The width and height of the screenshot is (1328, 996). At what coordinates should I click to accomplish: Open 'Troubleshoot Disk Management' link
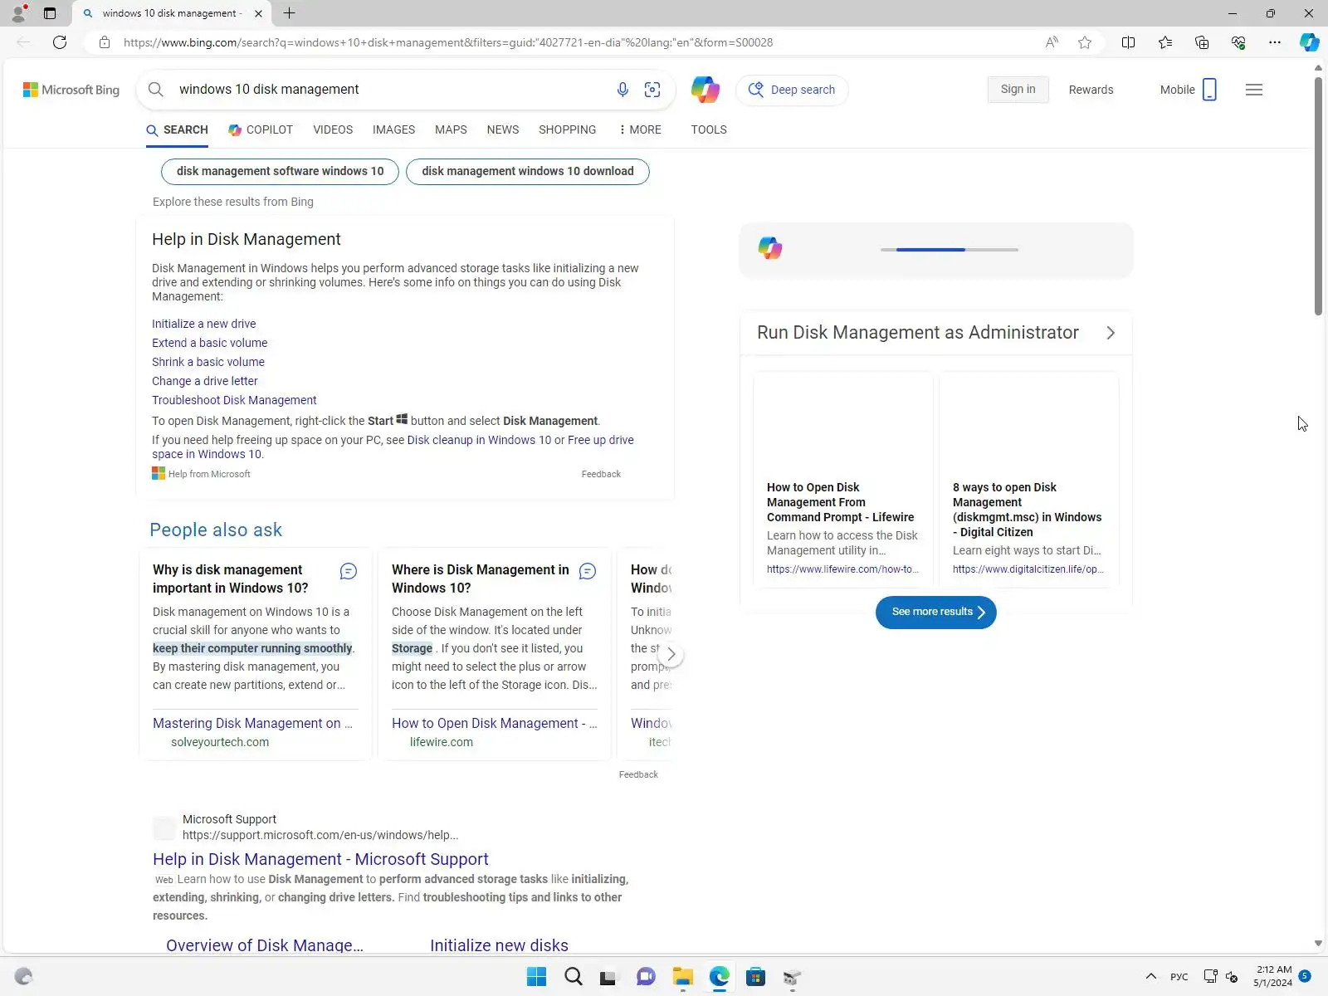[234, 400]
